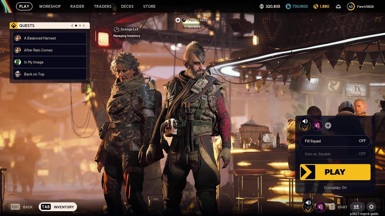The width and height of the screenshot is (385, 216).
Task: Open the Fenrir5626 profile name in the top bar
Action: click(365, 6)
